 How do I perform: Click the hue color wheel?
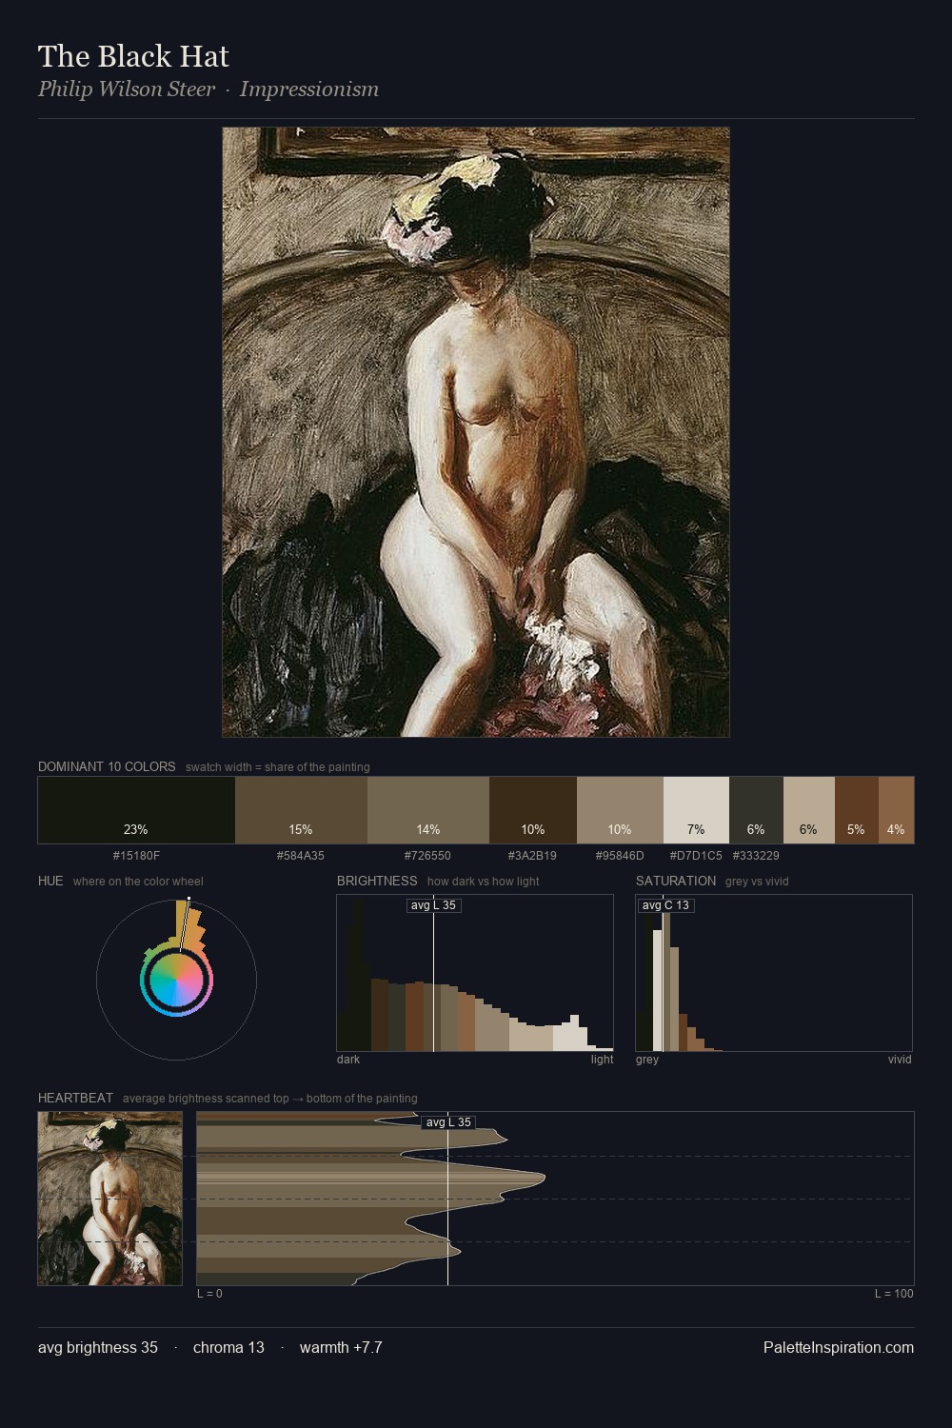[176, 980]
